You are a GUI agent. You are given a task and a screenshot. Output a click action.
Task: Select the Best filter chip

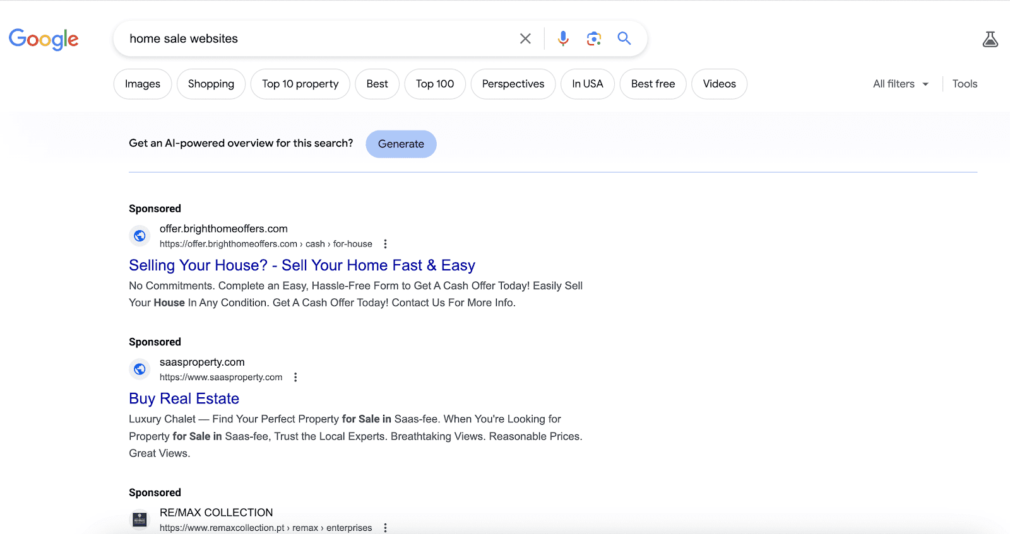(377, 84)
